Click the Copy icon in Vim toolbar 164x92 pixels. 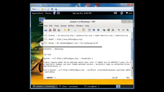[79, 30]
